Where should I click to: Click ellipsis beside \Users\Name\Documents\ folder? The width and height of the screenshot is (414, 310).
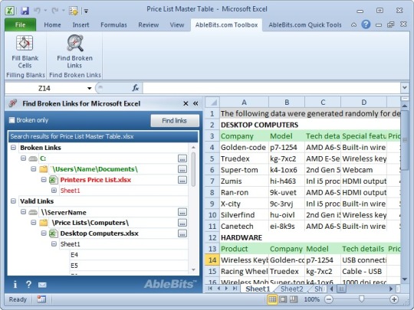182,169
